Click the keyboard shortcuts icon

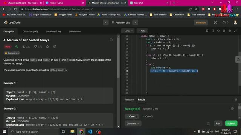click(x=224, y=31)
